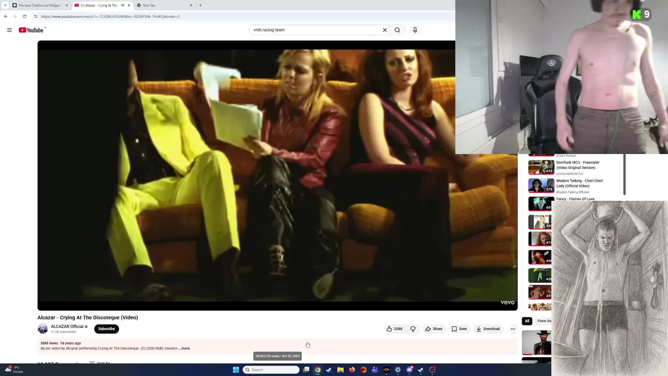Open the Settings gear app on the taskbar
Viewport: 668px width, 376px height.
tap(398, 370)
